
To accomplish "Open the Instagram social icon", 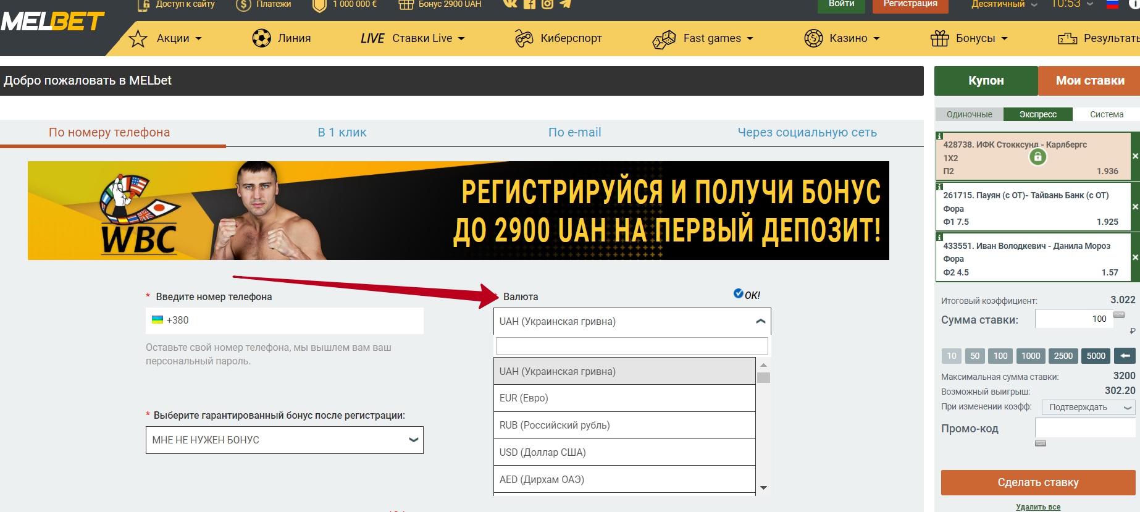I will tap(547, 4).
